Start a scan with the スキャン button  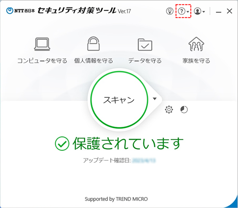click(119, 100)
